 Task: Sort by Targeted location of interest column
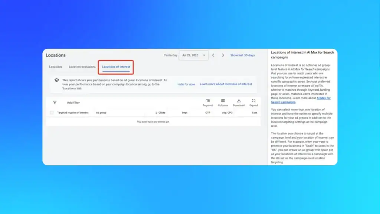[73, 113]
